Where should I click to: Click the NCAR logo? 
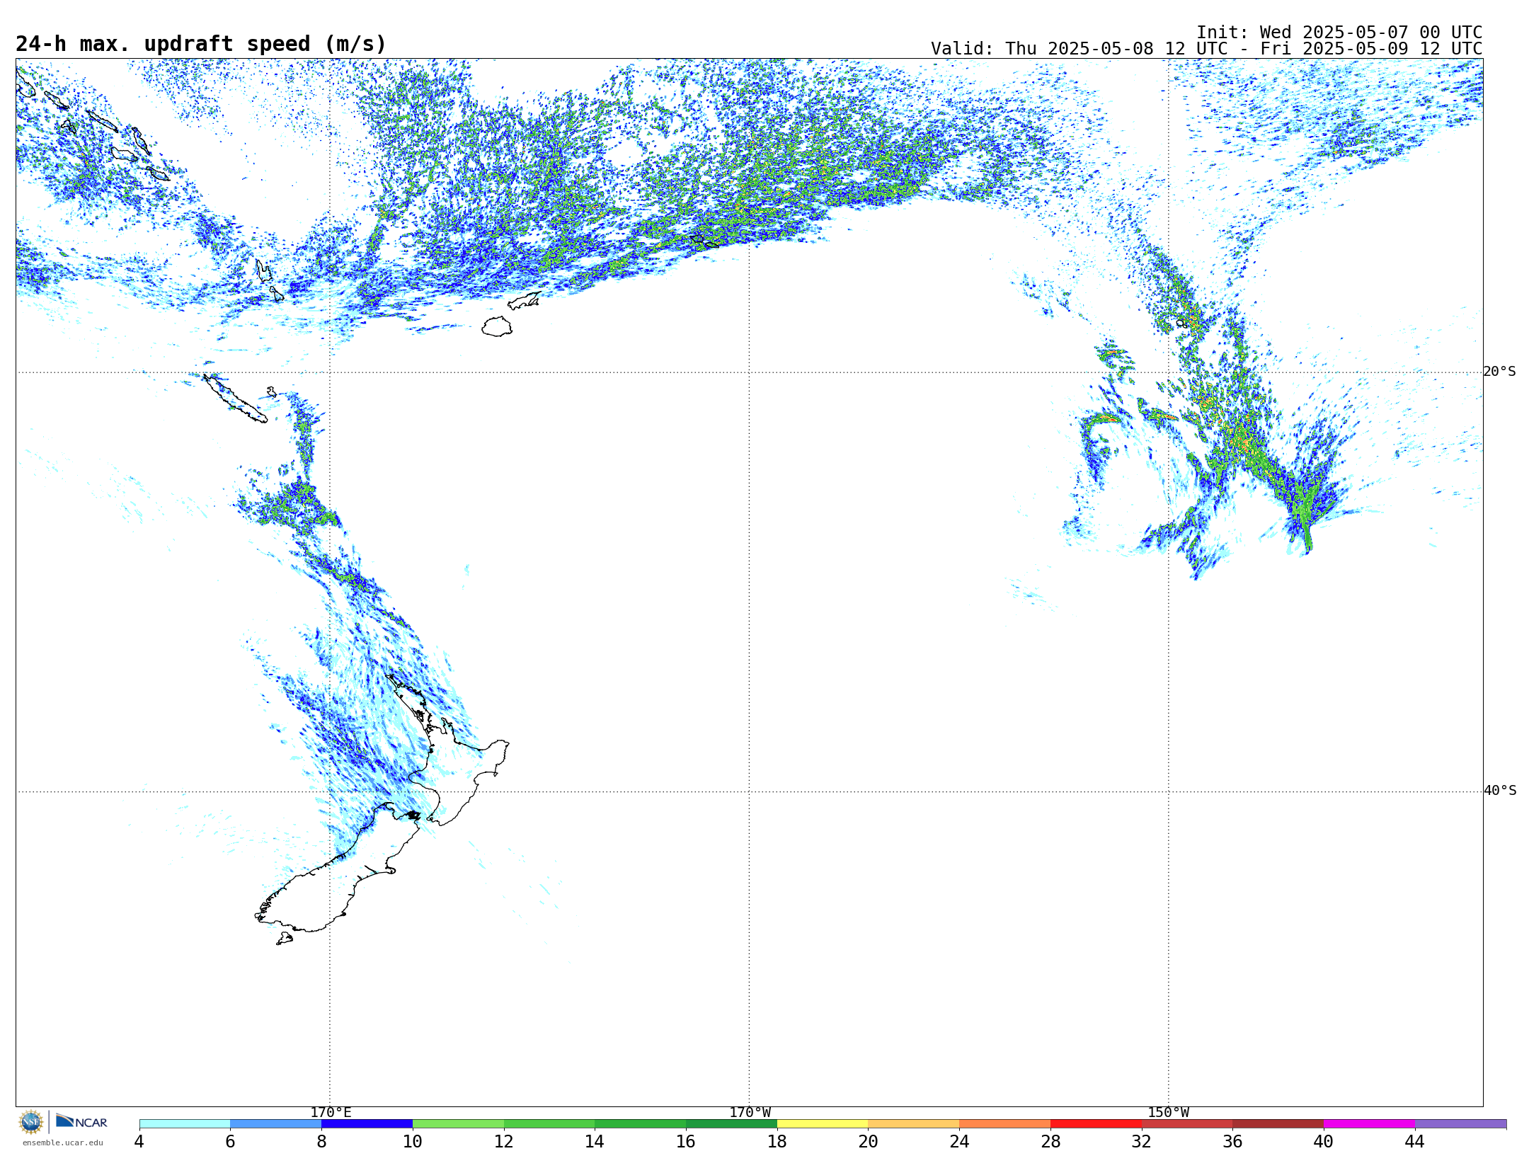coord(81,1121)
